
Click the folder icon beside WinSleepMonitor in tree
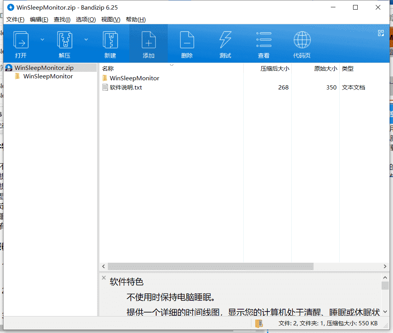(x=17, y=76)
